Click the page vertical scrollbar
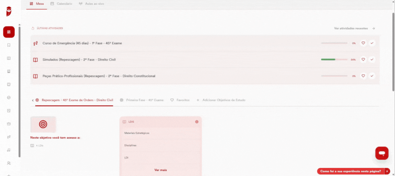The width and height of the screenshot is (395, 176). click(393, 52)
